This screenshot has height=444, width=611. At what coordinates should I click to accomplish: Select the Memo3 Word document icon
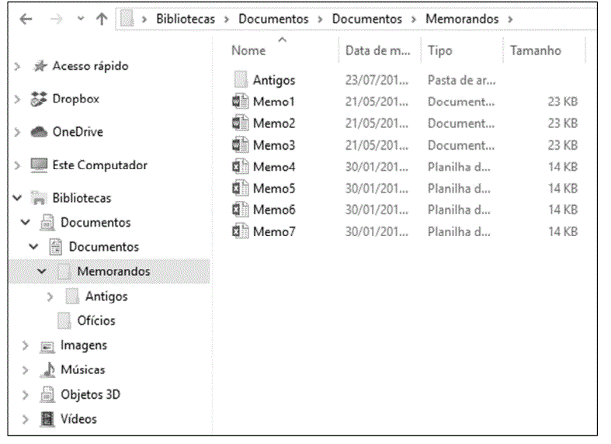(x=240, y=145)
